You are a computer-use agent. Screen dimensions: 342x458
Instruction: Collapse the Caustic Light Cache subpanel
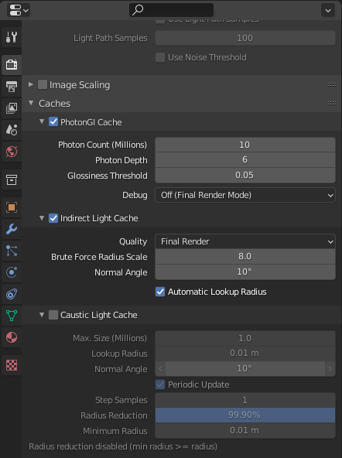42,315
